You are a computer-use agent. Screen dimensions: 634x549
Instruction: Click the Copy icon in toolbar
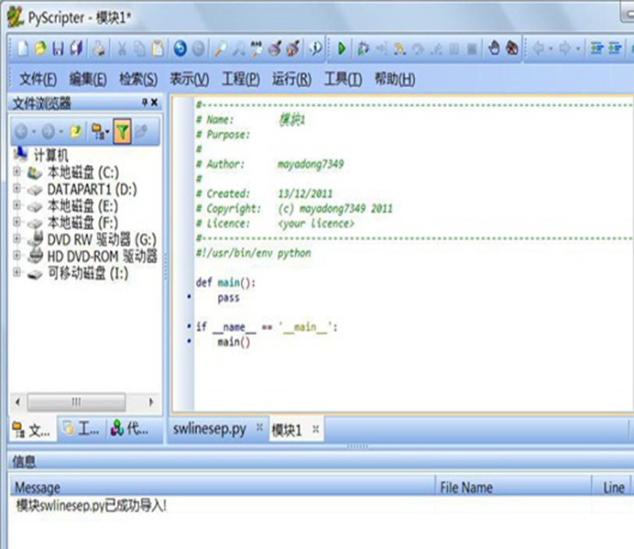point(140,49)
